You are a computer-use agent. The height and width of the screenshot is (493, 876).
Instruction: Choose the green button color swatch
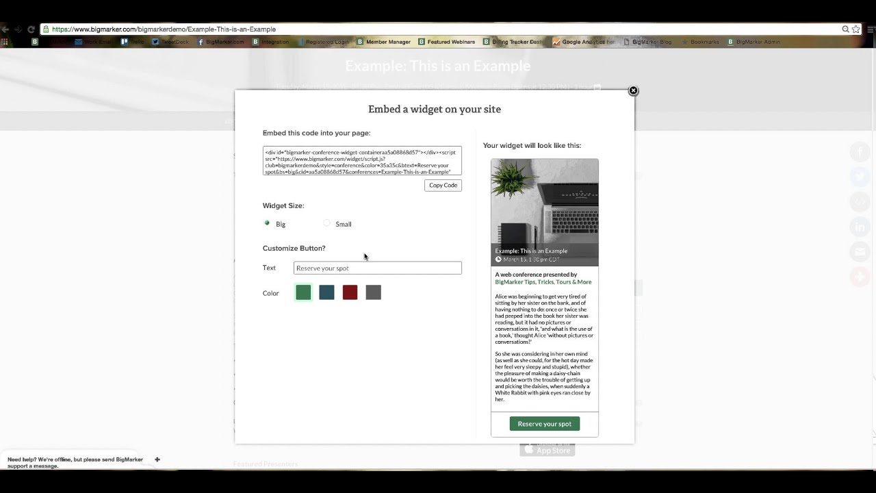tap(303, 292)
